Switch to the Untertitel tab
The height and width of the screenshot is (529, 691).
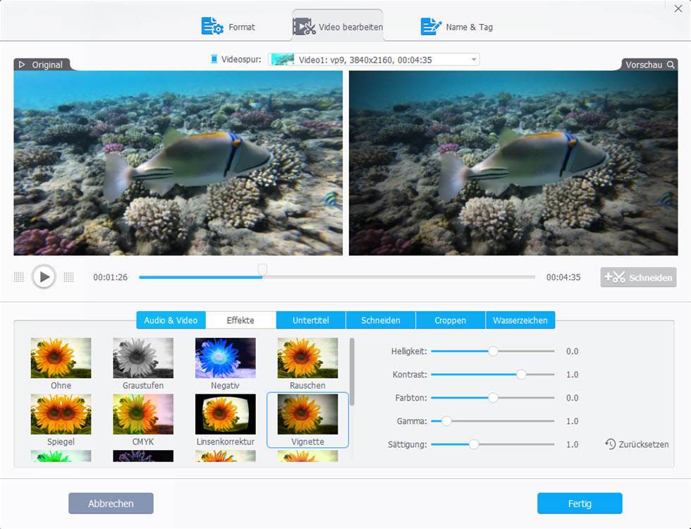(x=310, y=320)
